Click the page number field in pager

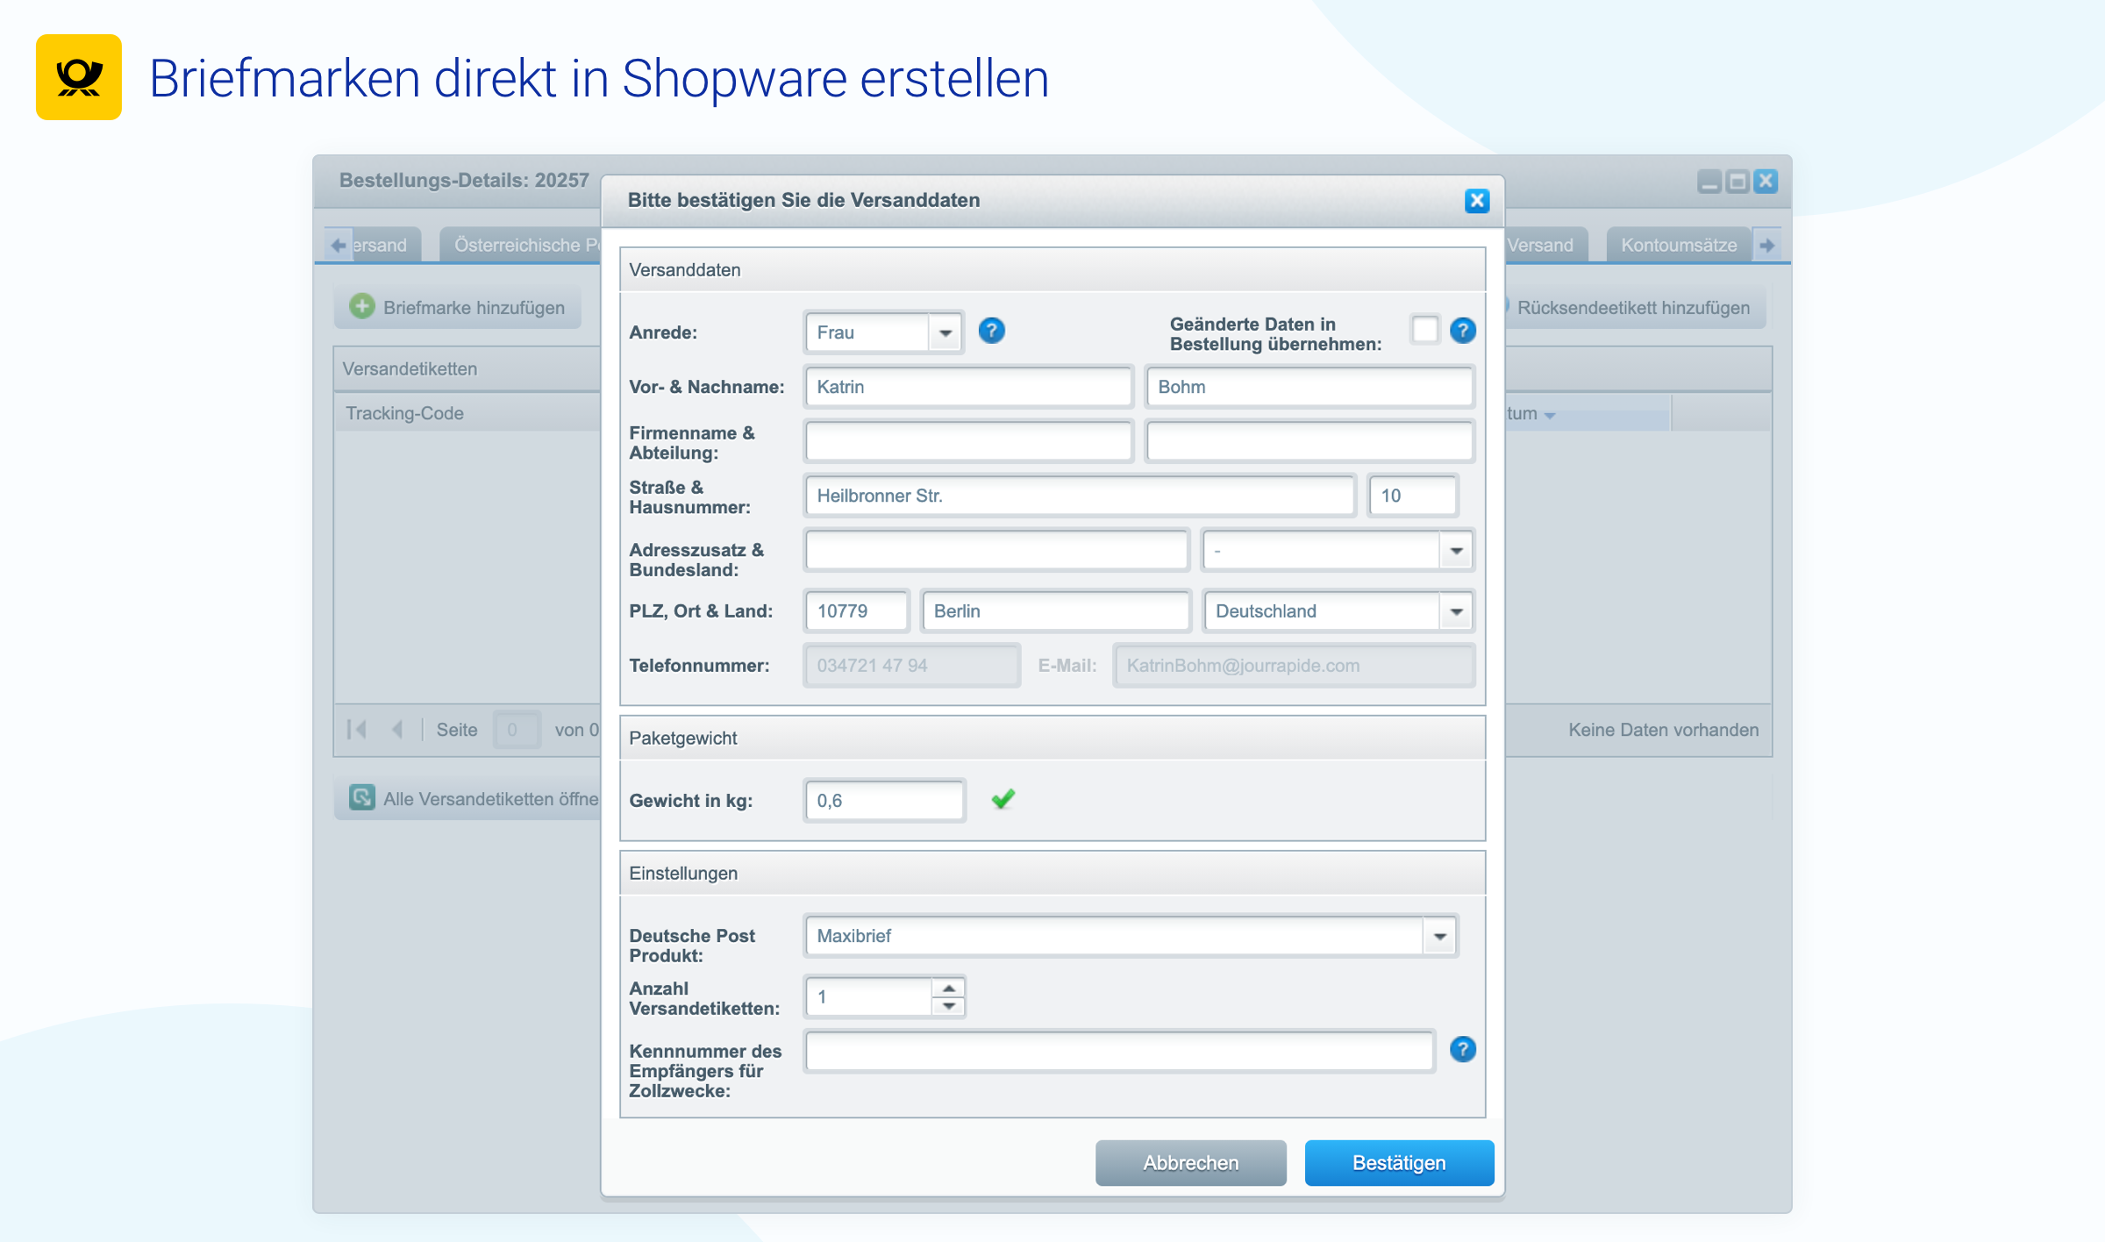pos(516,730)
